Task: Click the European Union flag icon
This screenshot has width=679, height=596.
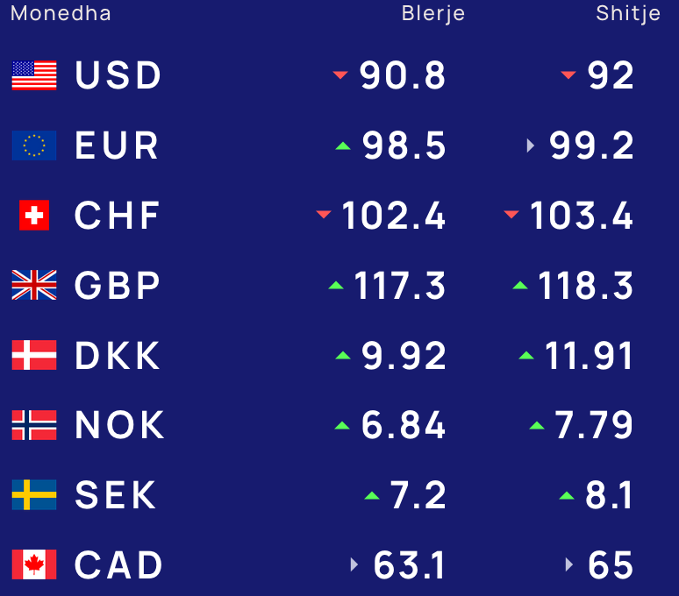Action: coord(34,145)
